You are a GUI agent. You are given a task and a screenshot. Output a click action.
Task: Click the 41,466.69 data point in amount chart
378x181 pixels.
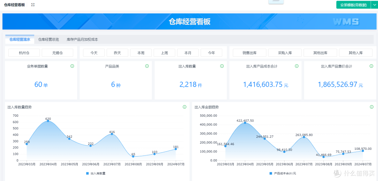[323, 156]
